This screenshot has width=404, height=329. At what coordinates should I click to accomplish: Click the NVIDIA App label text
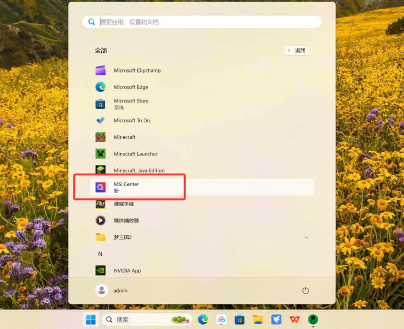(127, 271)
